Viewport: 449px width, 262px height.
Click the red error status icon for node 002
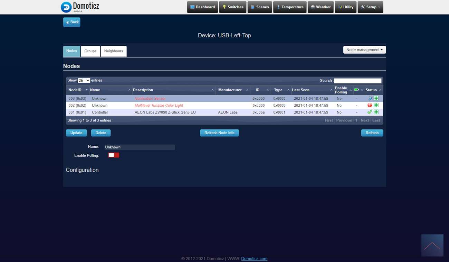pyautogui.click(x=370, y=105)
